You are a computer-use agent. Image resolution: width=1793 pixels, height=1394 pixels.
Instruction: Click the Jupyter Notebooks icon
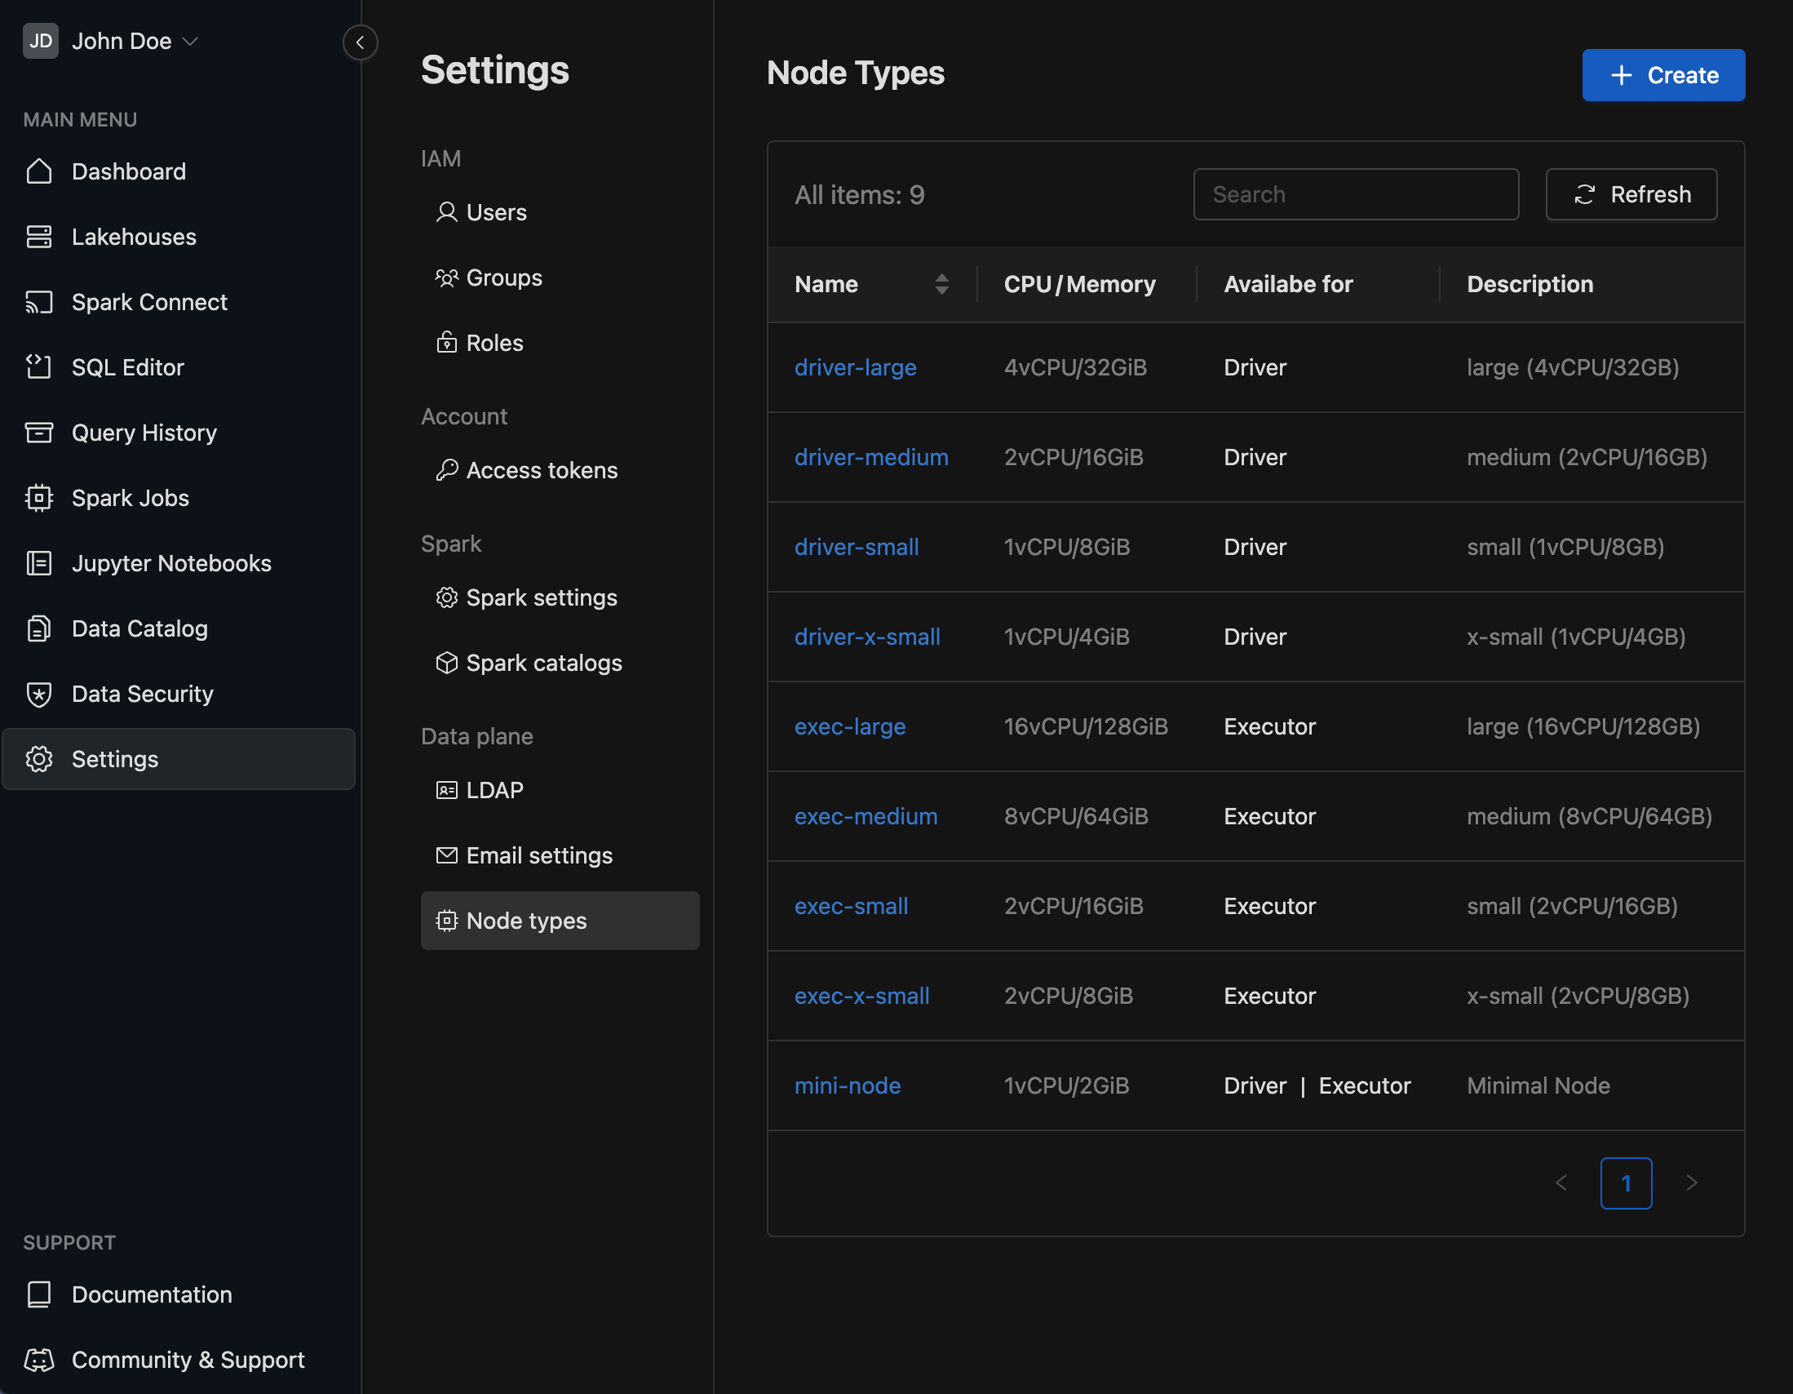click(38, 563)
